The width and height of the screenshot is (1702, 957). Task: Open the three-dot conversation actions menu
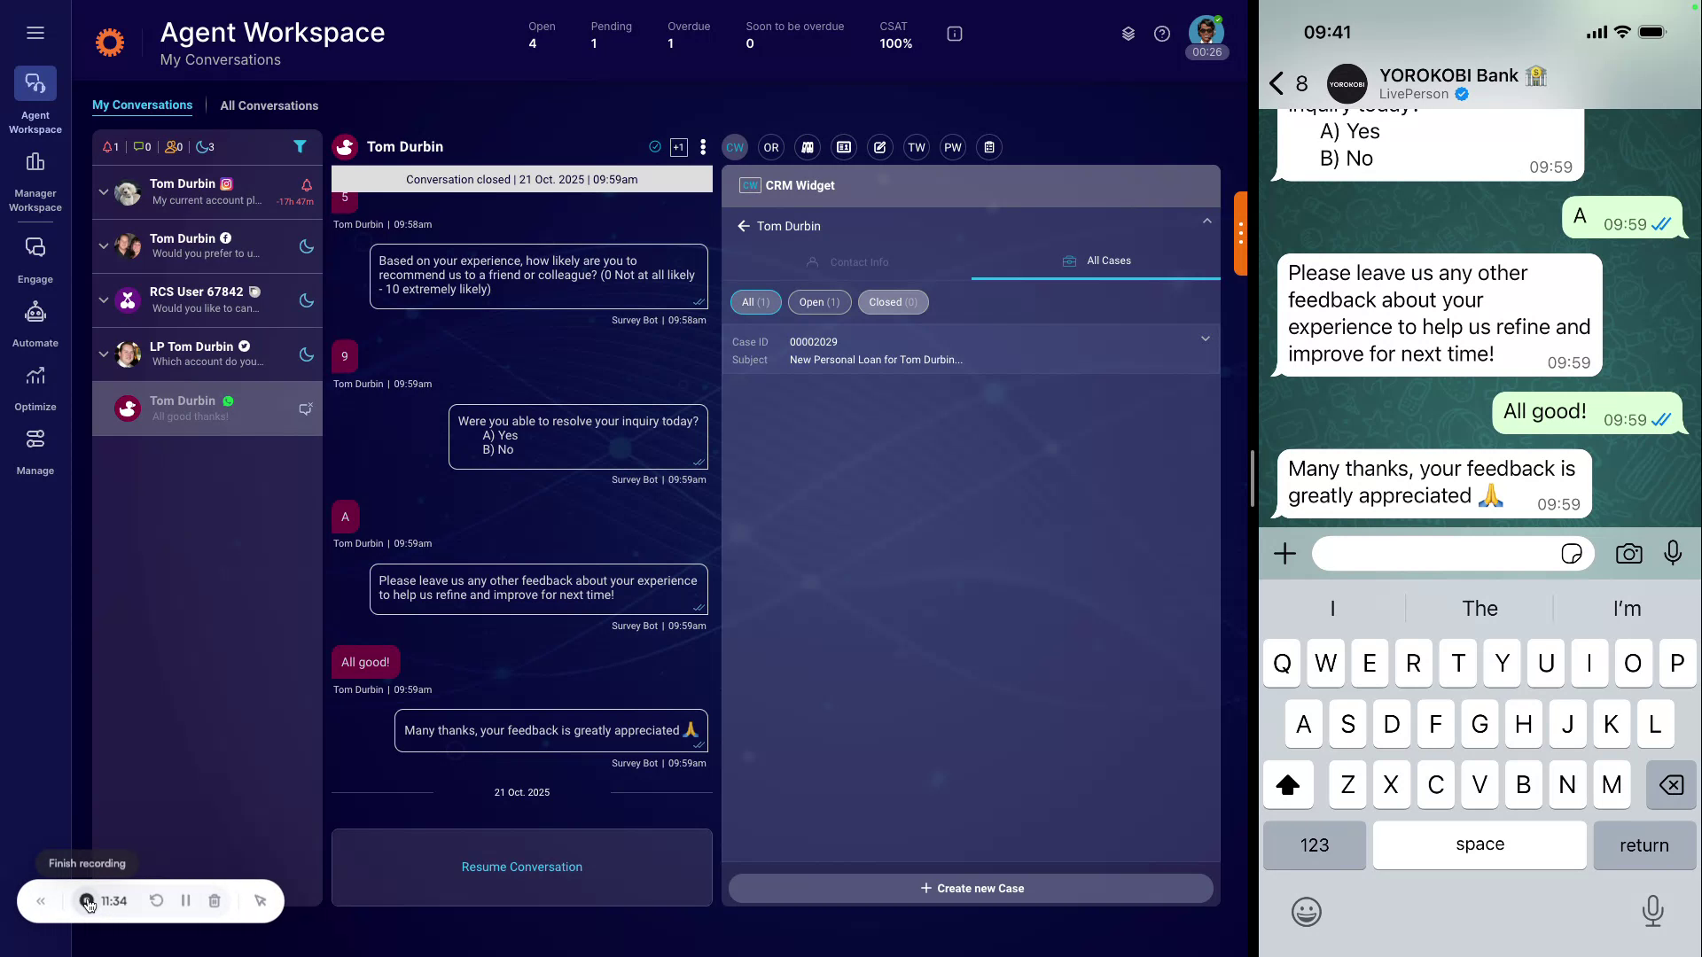point(703,147)
